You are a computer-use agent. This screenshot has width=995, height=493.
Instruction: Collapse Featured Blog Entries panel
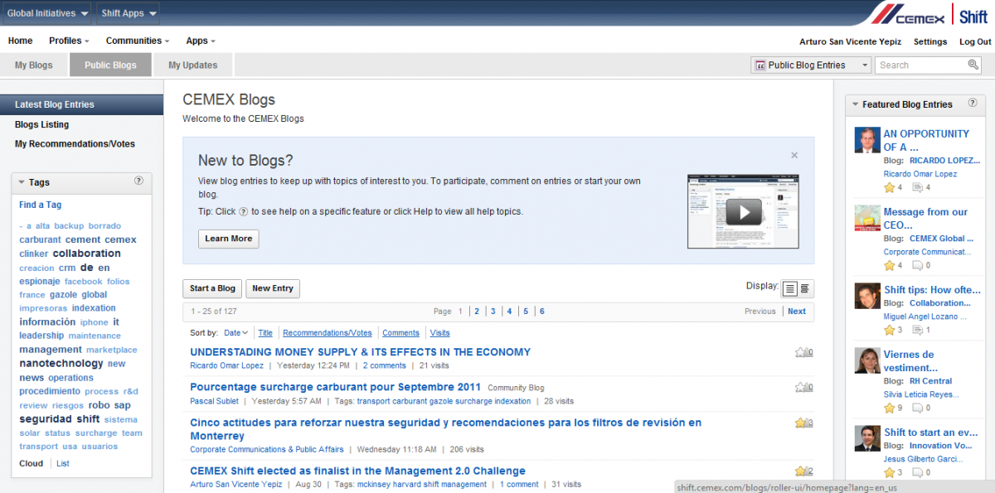click(855, 104)
